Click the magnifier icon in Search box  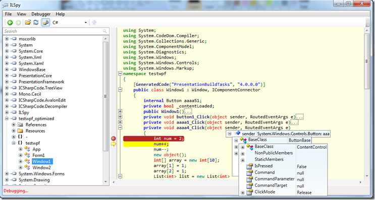(x=105, y=31)
